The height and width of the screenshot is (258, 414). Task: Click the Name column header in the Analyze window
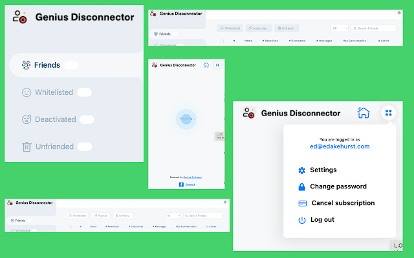coord(93,226)
